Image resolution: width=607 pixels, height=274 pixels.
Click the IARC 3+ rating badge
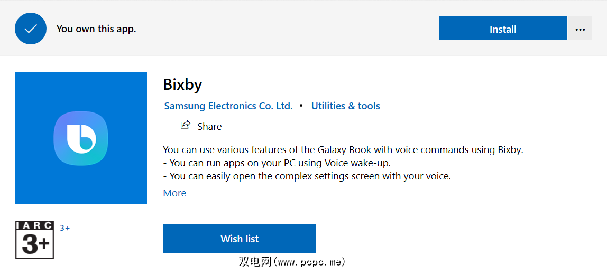[35, 240]
